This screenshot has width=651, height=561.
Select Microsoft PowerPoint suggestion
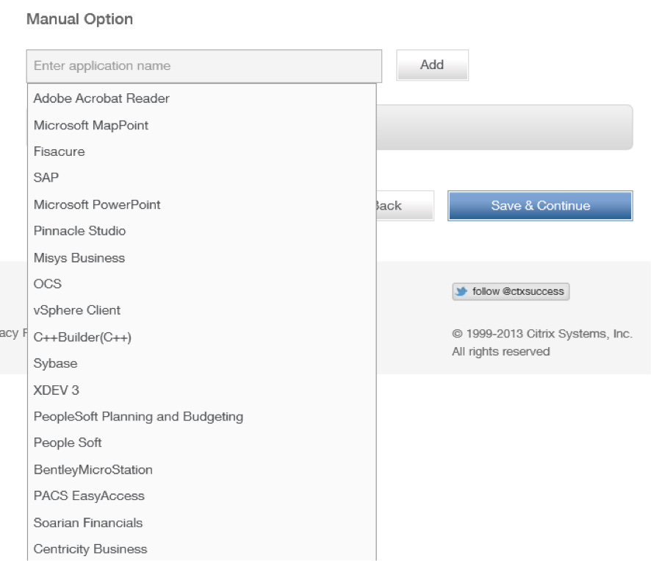point(202,204)
